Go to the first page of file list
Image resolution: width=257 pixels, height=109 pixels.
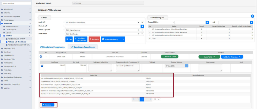[134, 99]
